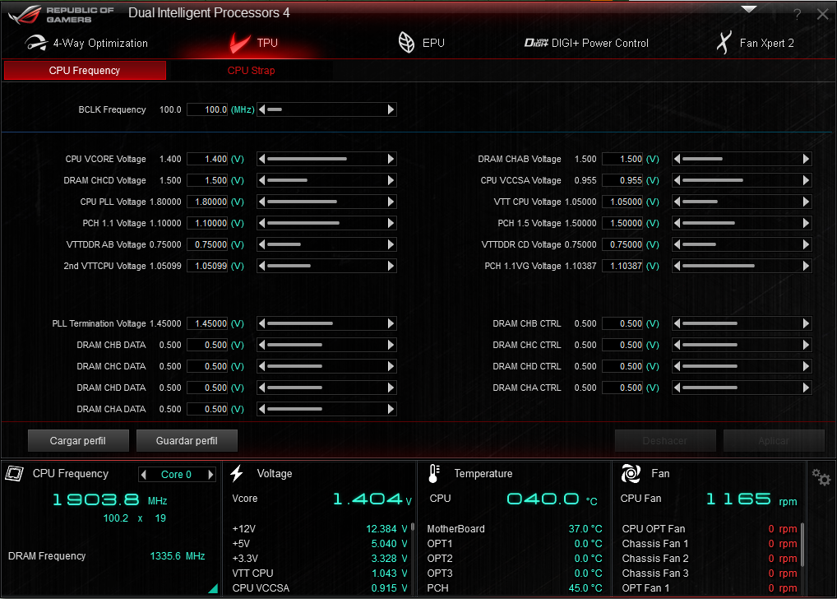This screenshot has height=599, width=837.
Task: Decrease PCH 1.1 Voltage left arrow
Action: click(262, 223)
